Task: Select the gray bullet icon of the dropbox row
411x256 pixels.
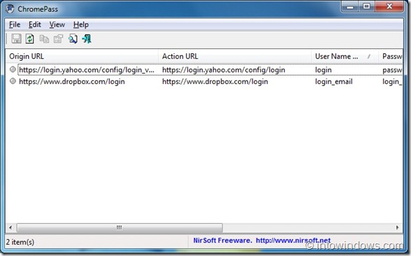Action: point(13,81)
